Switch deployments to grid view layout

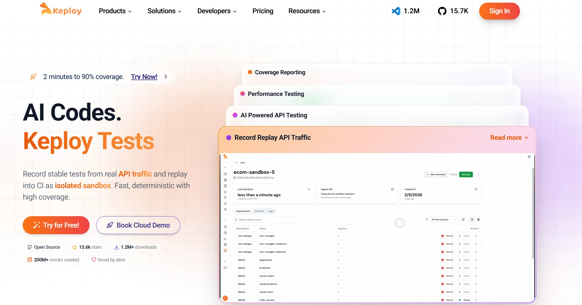[x=478, y=220]
